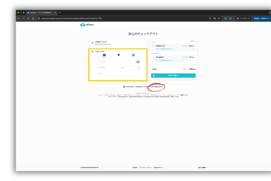
Task: Click the CVC help icon
Action: pos(138,67)
